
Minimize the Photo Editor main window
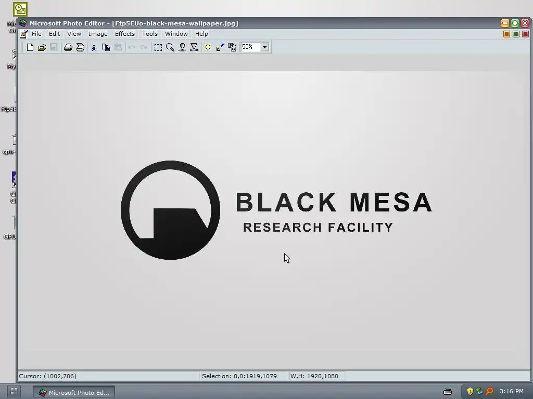505,23
